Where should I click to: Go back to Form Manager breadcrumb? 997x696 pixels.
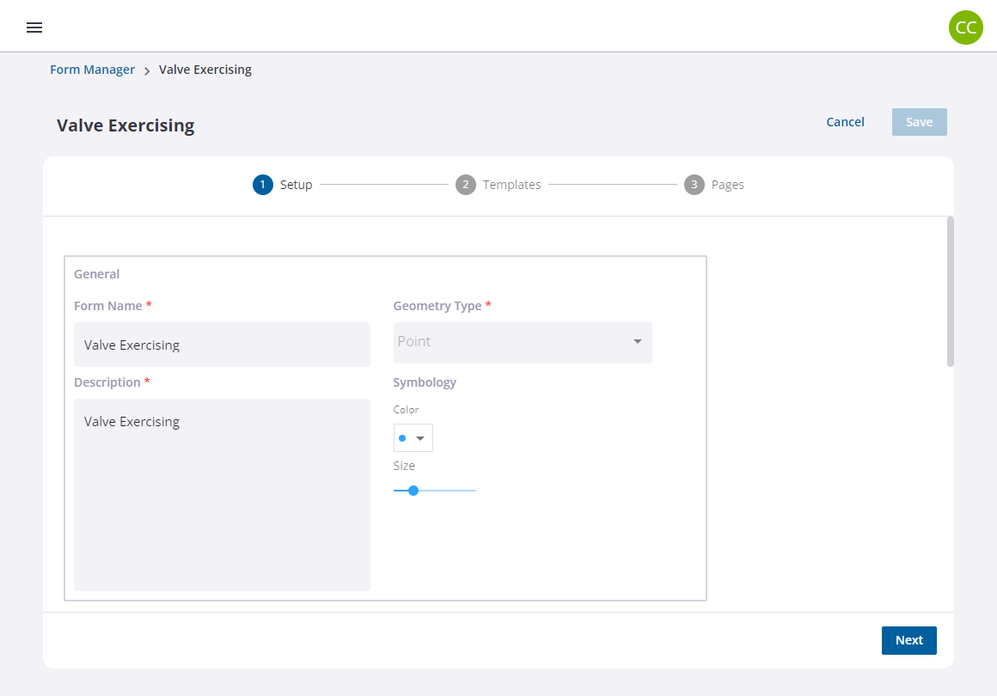(x=92, y=70)
